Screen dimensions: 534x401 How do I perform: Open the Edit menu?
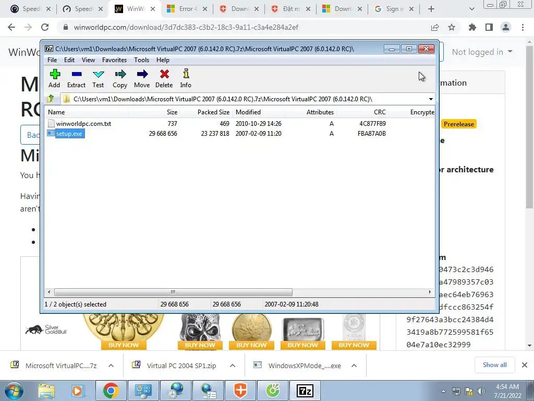pyautogui.click(x=69, y=60)
